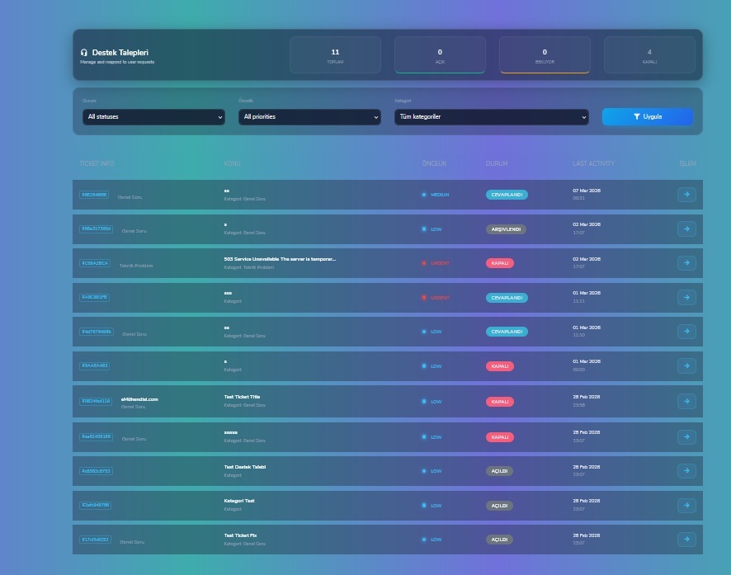The image size is (731, 575).
Task: Click the ARŞİVLENDİ status badge
Action: click(x=506, y=229)
